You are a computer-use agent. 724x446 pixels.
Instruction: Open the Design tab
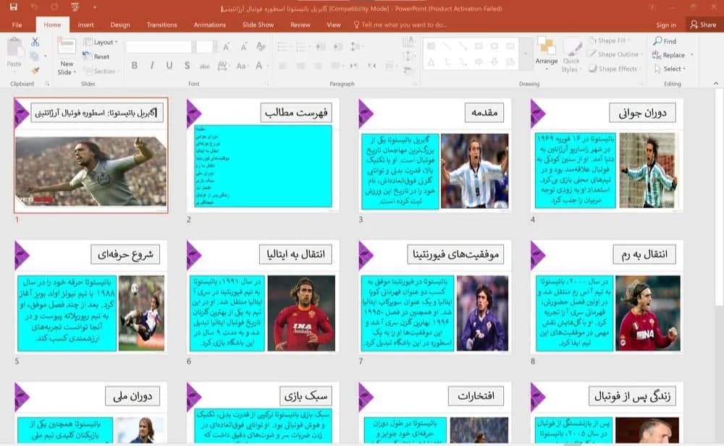[x=120, y=25]
